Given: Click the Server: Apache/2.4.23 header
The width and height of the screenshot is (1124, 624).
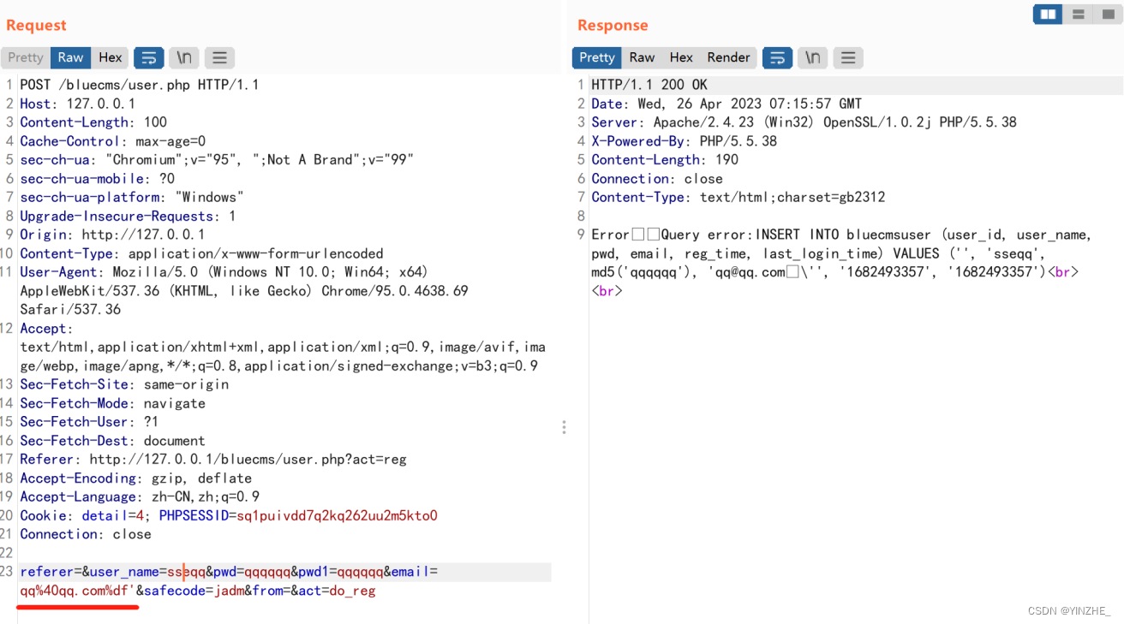Looking at the screenshot, I should (804, 122).
